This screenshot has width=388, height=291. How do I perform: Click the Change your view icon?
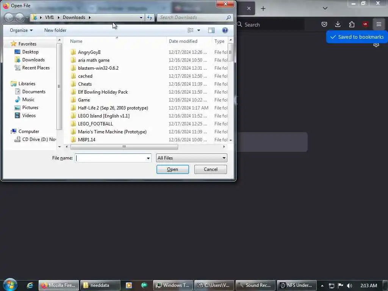tap(190, 30)
